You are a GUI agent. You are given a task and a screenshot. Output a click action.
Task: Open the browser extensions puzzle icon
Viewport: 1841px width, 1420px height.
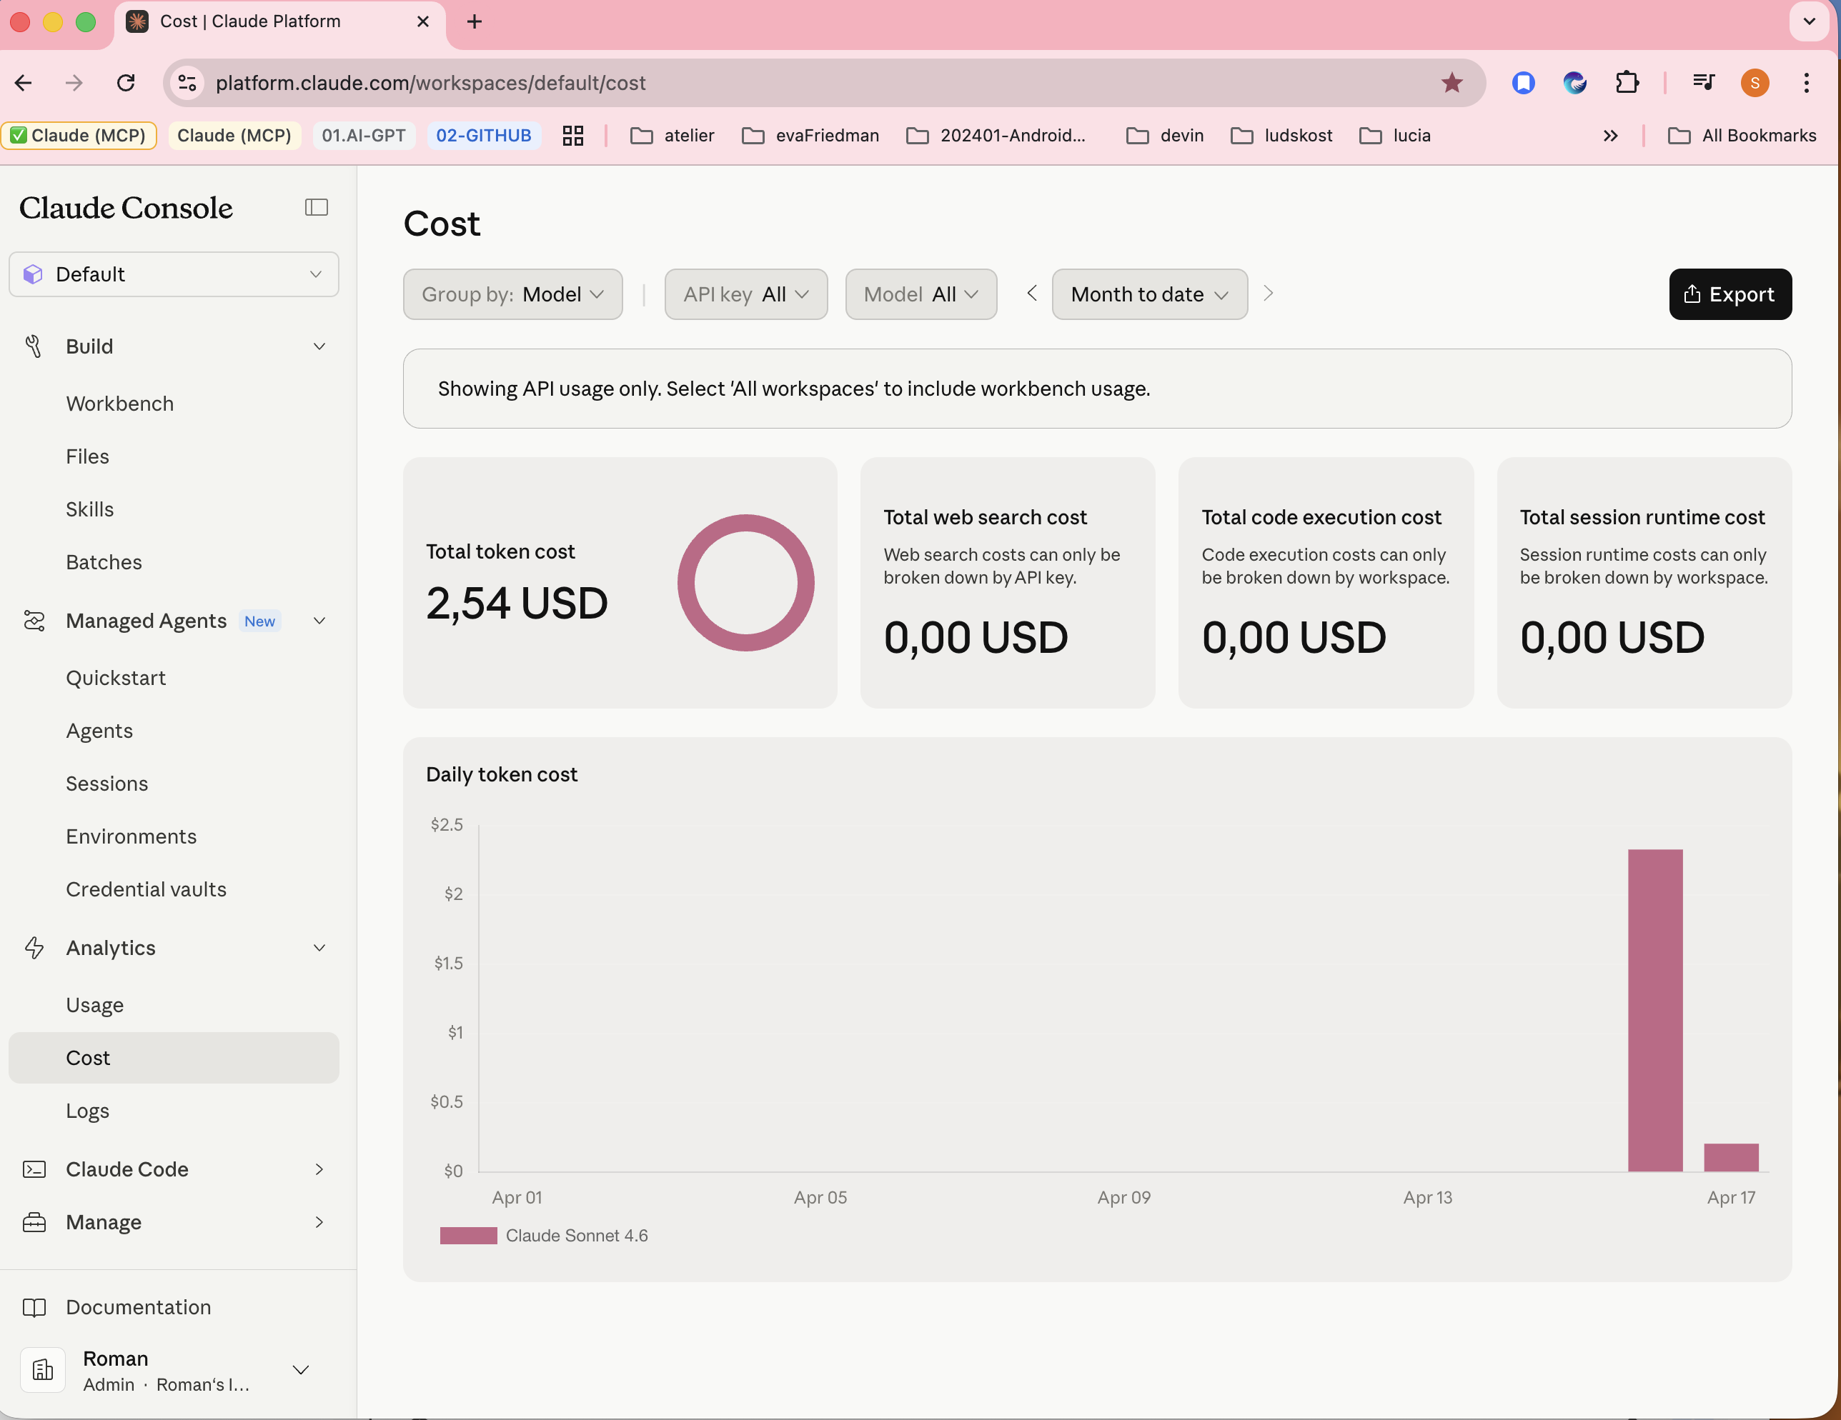coord(1627,83)
